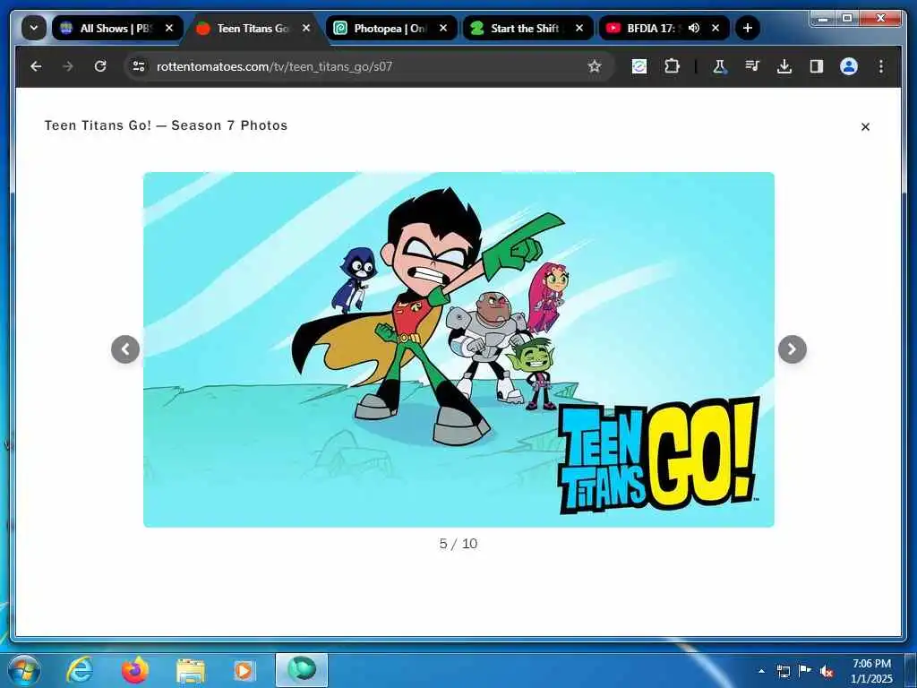917x688 pixels.
Task: Open the Chrome Labs flask icon
Action: point(720,66)
